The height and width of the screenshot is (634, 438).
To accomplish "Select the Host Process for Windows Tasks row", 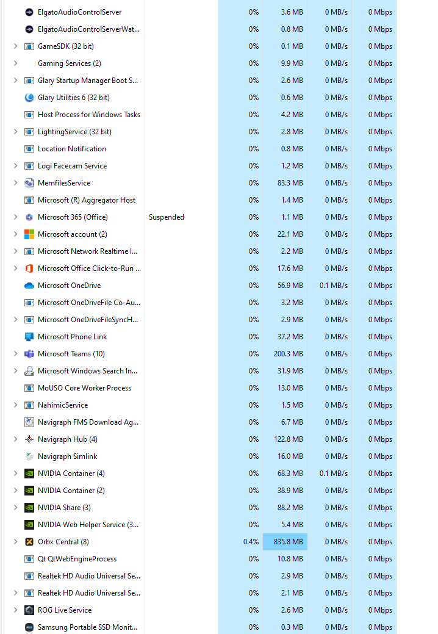I will pos(199,115).
